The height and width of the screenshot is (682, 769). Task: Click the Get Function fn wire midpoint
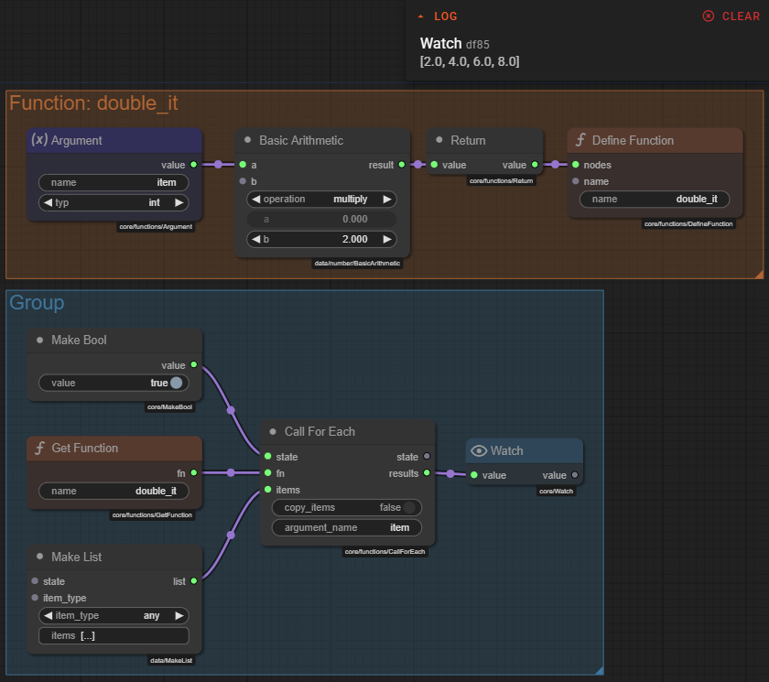(x=231, y=472)
